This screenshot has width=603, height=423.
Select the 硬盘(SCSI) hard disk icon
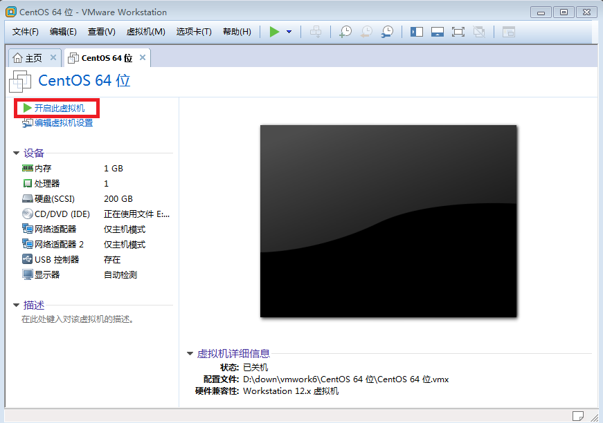tap(27, 199)
